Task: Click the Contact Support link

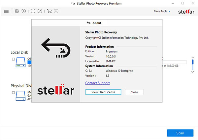Action: click(x=97, y=83)
